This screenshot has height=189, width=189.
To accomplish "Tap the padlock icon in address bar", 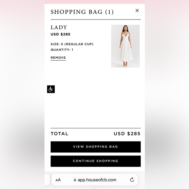I will click(75, 180).
